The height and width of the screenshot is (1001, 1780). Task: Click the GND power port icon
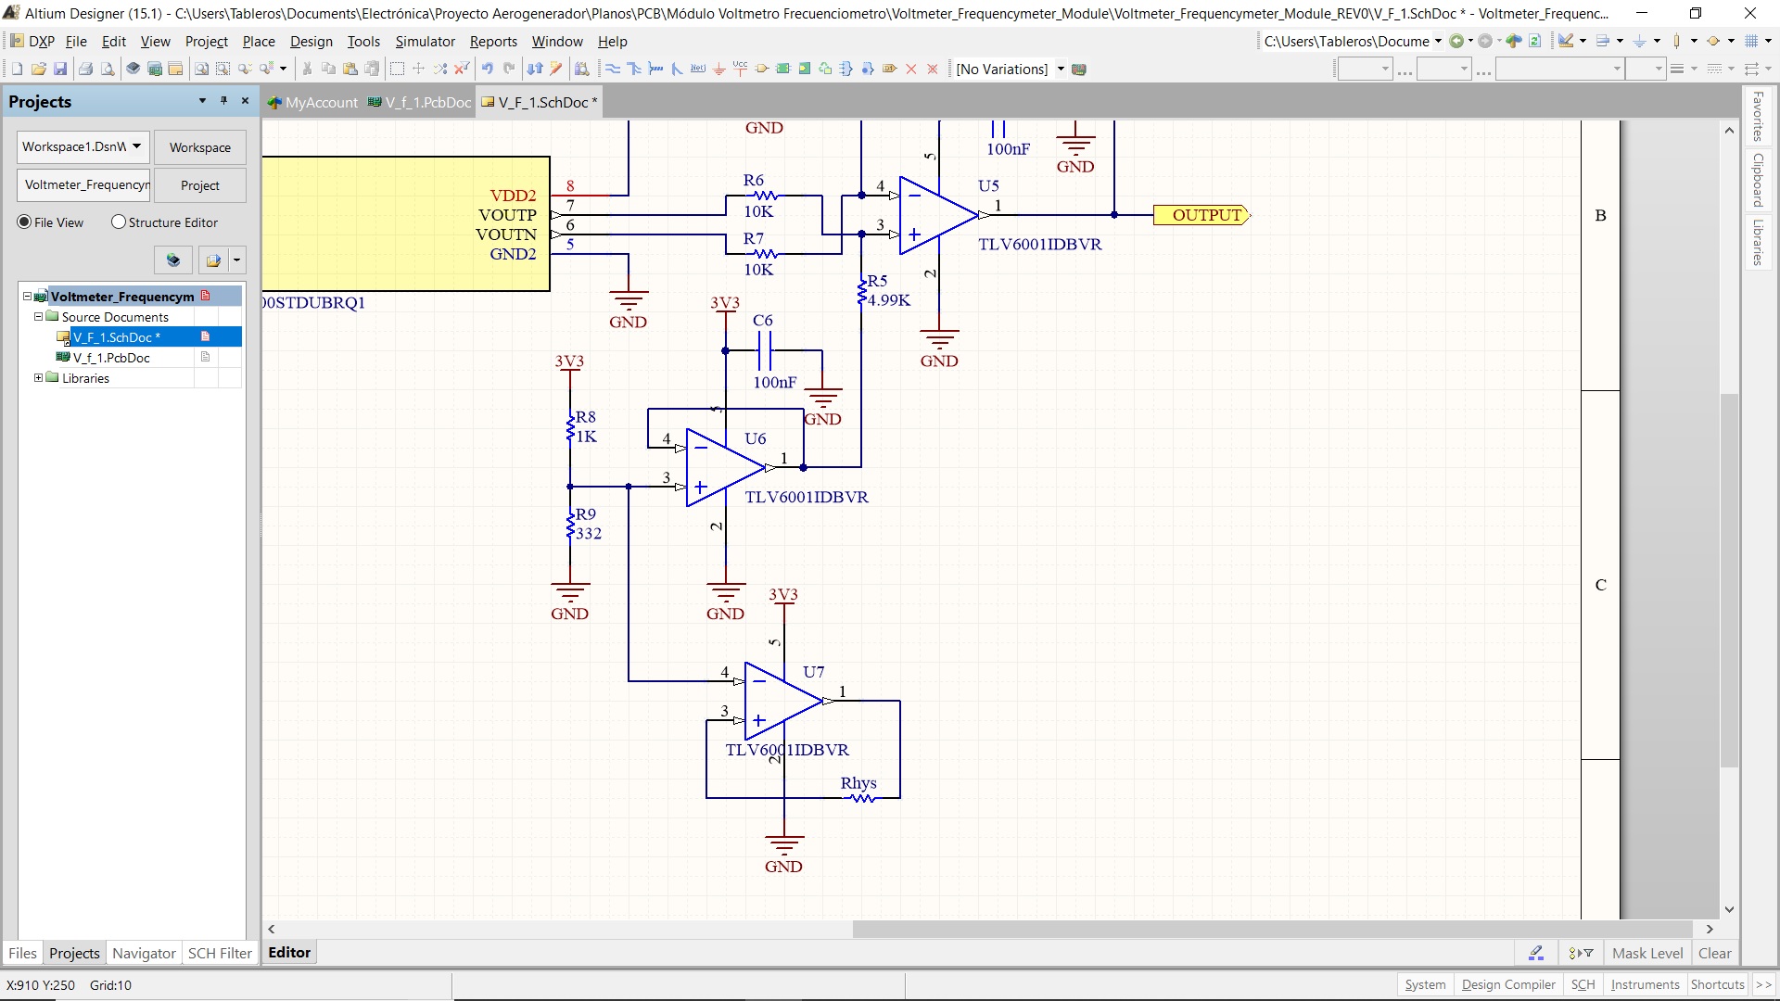(x=718, y=69)
